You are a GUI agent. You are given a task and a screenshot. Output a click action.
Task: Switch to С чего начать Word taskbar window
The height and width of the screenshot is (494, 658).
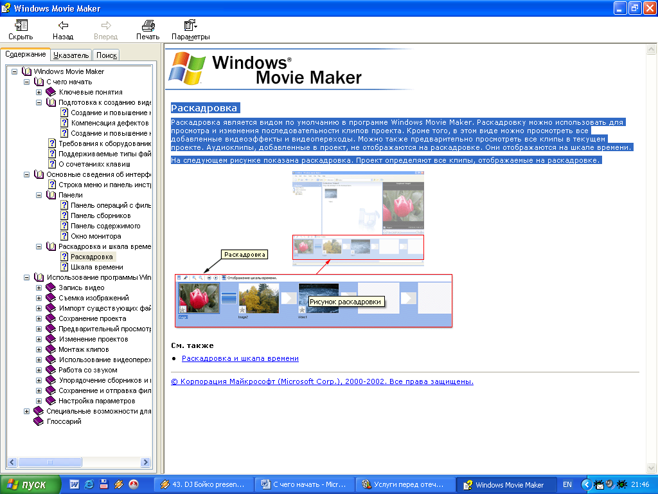pyautogui.click(x=304, y=484)
